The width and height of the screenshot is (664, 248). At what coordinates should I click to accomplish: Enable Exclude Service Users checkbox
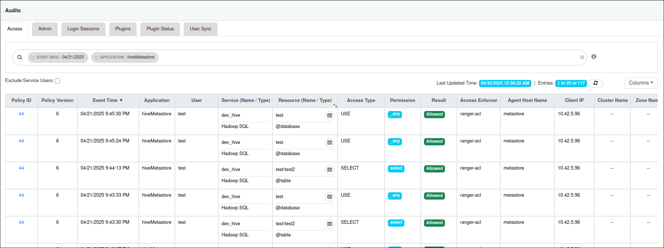[57, 81]
